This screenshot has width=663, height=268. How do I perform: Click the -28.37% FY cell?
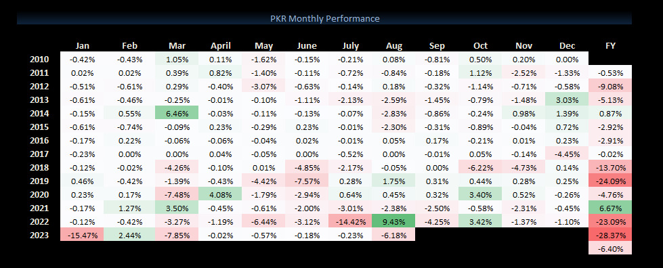pos(610,236)
